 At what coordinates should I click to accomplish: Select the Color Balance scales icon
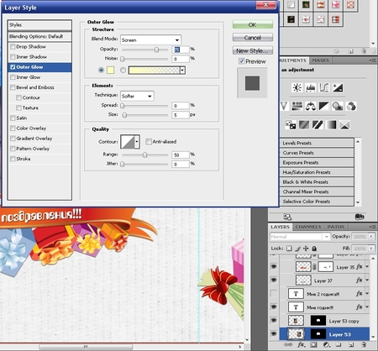coord(311,106)
